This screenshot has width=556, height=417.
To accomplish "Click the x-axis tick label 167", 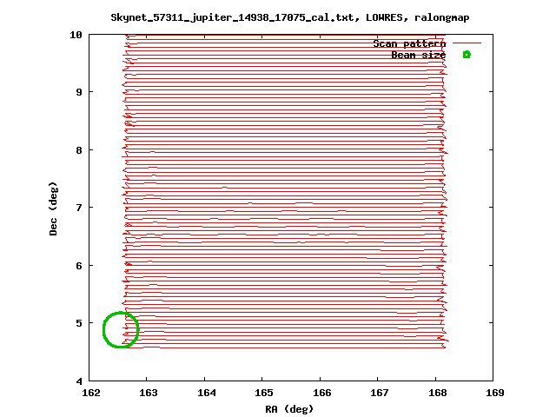I will 380,393.
